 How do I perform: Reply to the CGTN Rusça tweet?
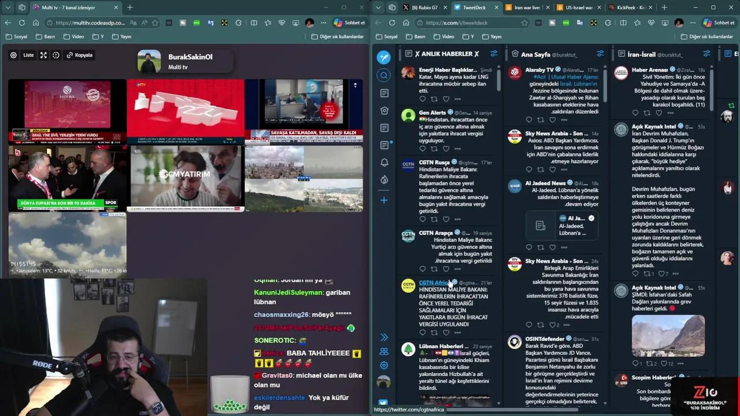click(423, 220)
